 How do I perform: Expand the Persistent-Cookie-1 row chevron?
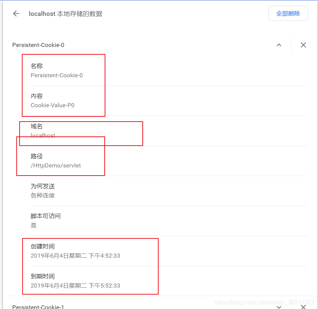(279, 307)
